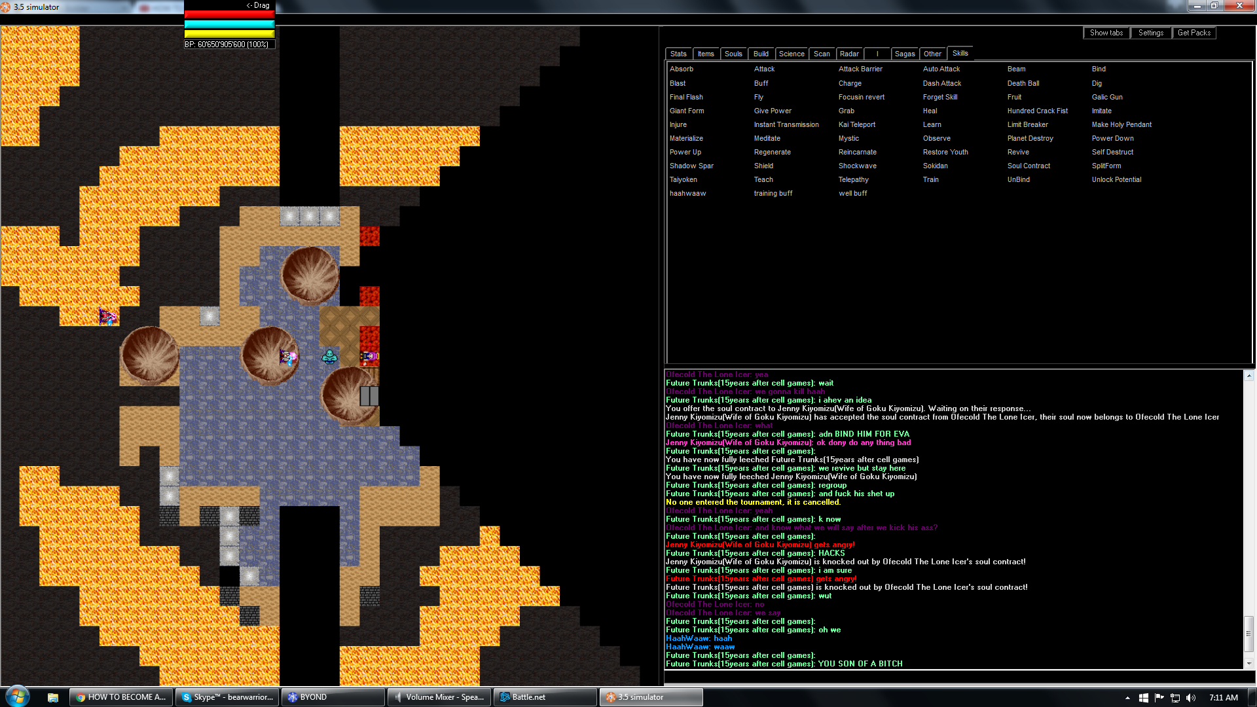Use the Restore Youth skill

coord(945,152)
